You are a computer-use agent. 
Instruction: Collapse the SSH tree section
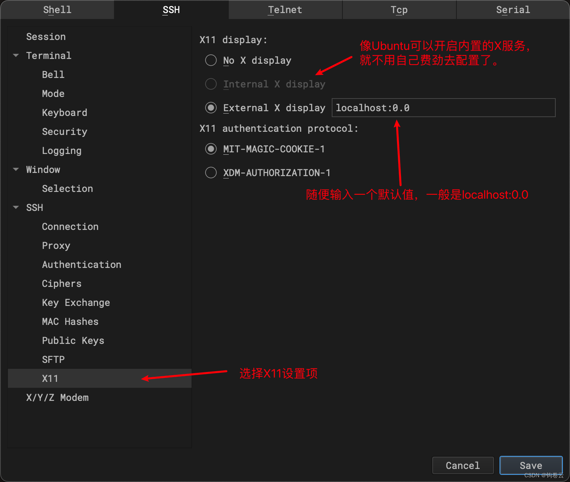pyautogui.click(x=16, y=207)
